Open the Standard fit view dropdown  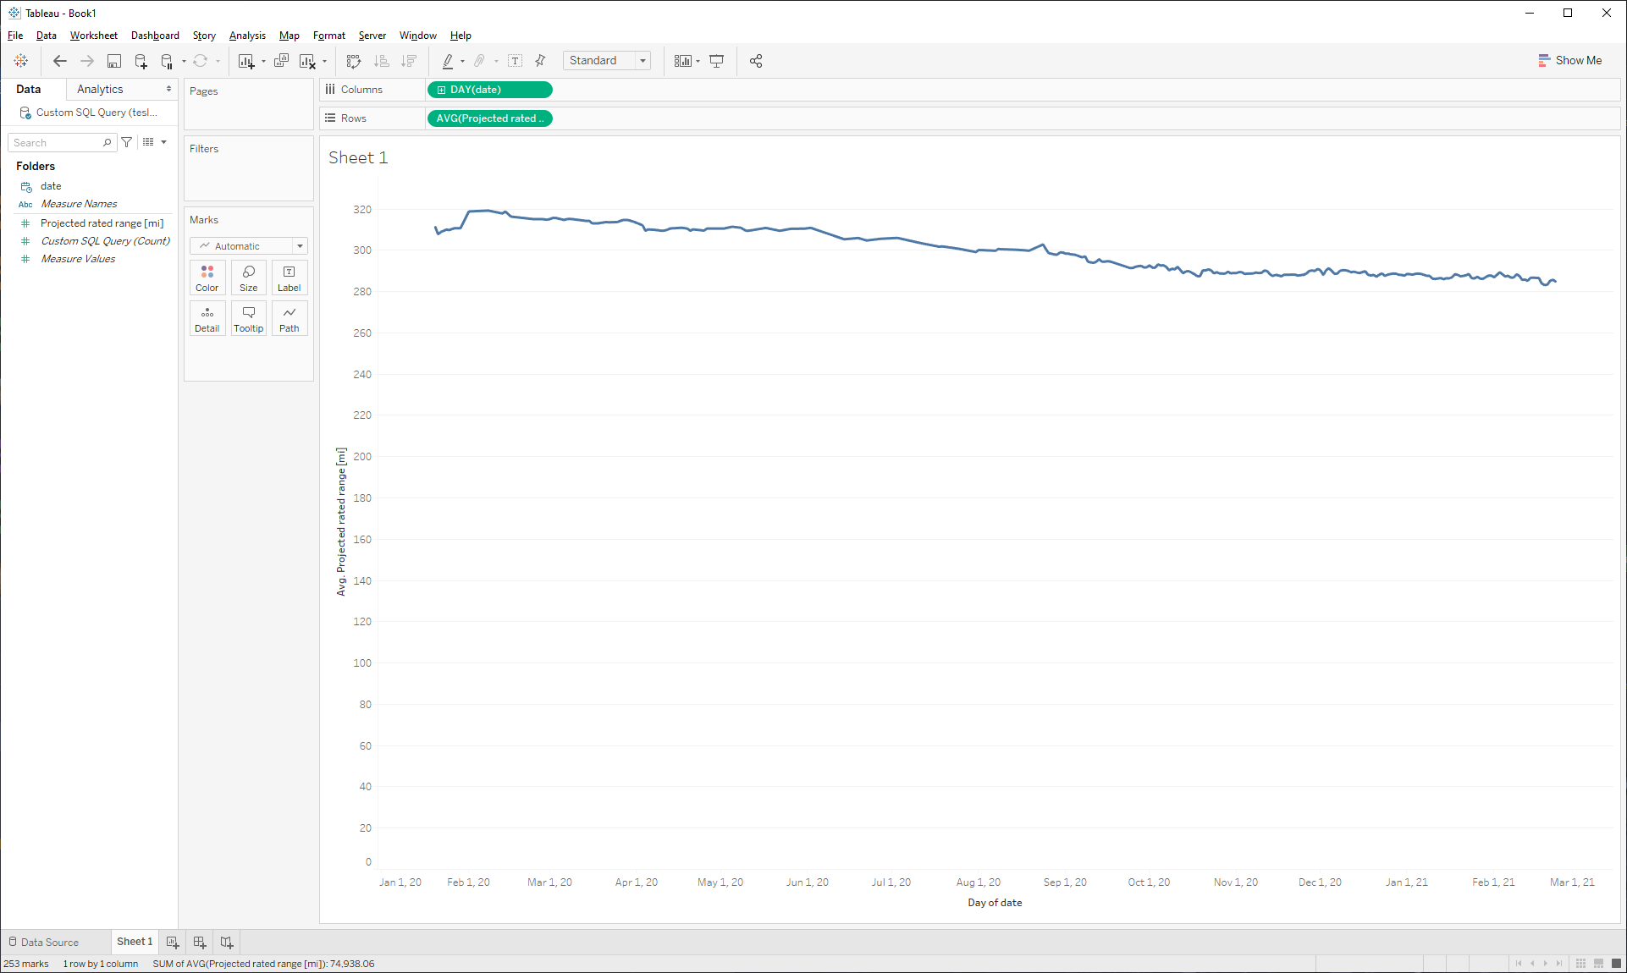[643, 60]
